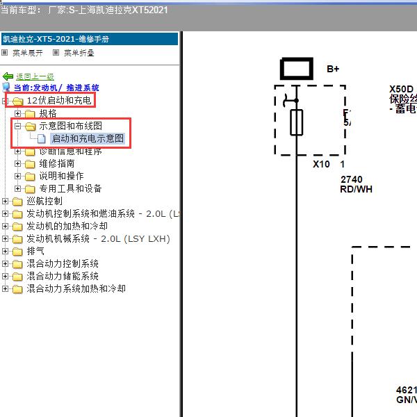Click the 说明和操作 folder icon
417x417 pixels.
tap(30, 177)
